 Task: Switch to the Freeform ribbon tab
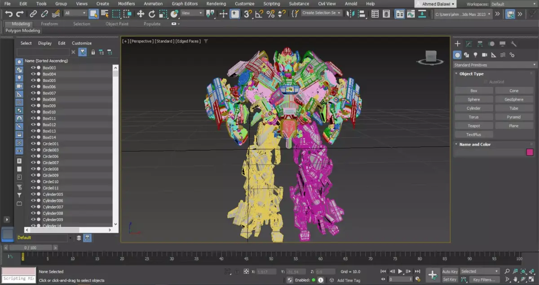pos(49,24)
